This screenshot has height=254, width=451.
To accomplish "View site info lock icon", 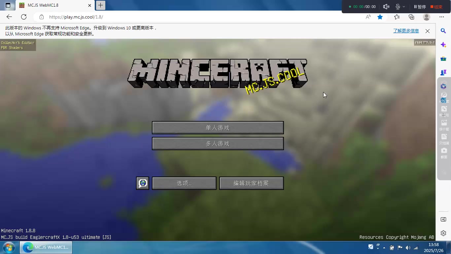I will [x=41, y=17].
